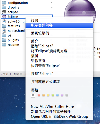Select the dropins folder name
The image size is (100, 124).
[x=13, y=8]
